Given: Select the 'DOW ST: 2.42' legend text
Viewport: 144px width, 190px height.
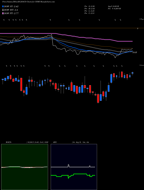Looking at the screenshot, I should click(11, 6).
